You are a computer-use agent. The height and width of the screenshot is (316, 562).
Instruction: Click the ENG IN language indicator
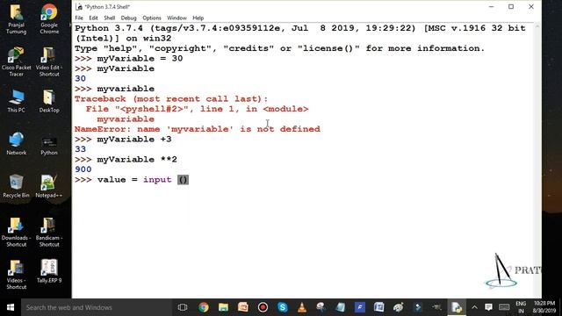coord(521,307)
